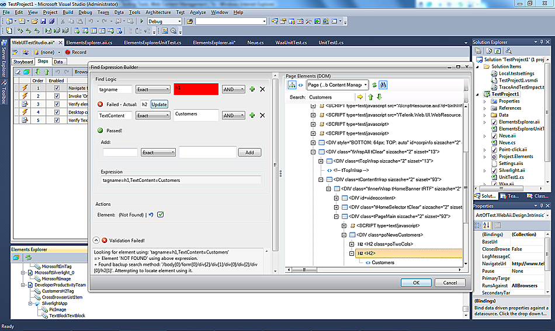Click green plus icon in tagname row
555x331 pixels.
[252, 89]
